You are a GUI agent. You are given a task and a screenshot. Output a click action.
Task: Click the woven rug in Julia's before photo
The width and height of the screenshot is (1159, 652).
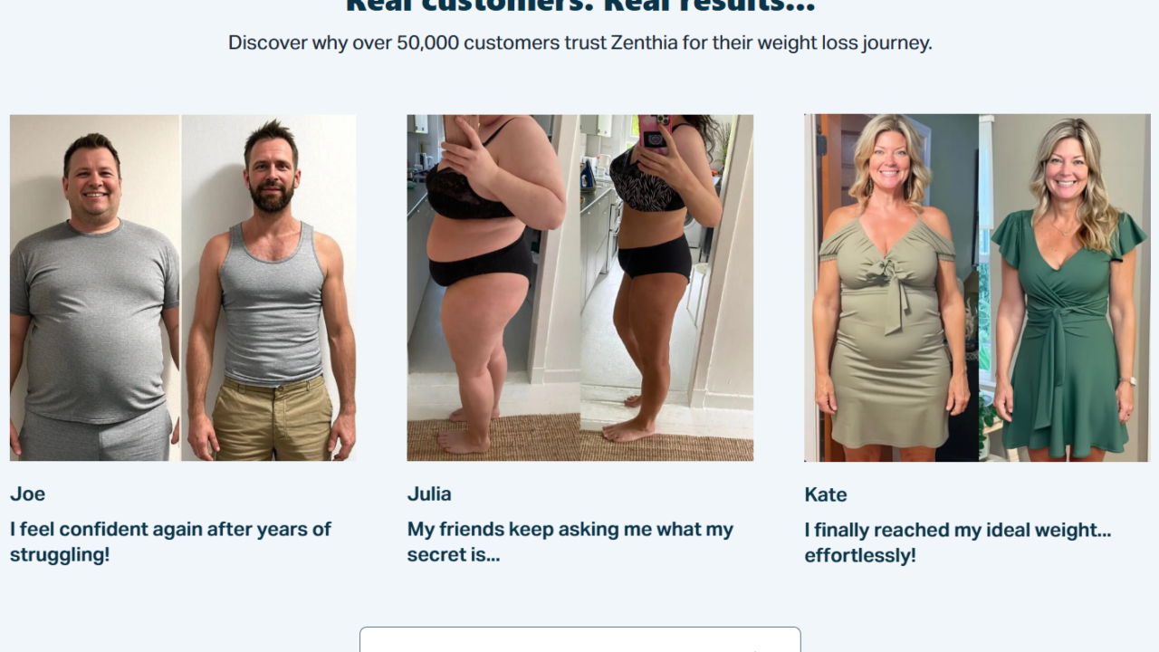click(x=493, y=438)
